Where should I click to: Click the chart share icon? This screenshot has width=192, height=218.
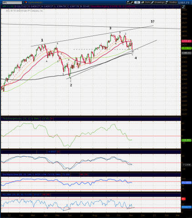click(128, 2)
